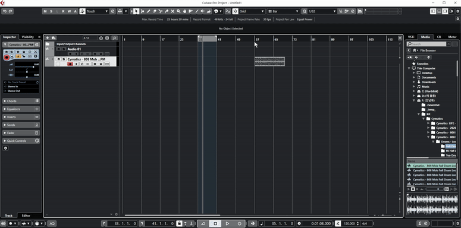Image resolution: width=461 pixels, height=228 pixels.
Task: Toggle the transport Cycle loop button
Action: click(x=203, y=224)
